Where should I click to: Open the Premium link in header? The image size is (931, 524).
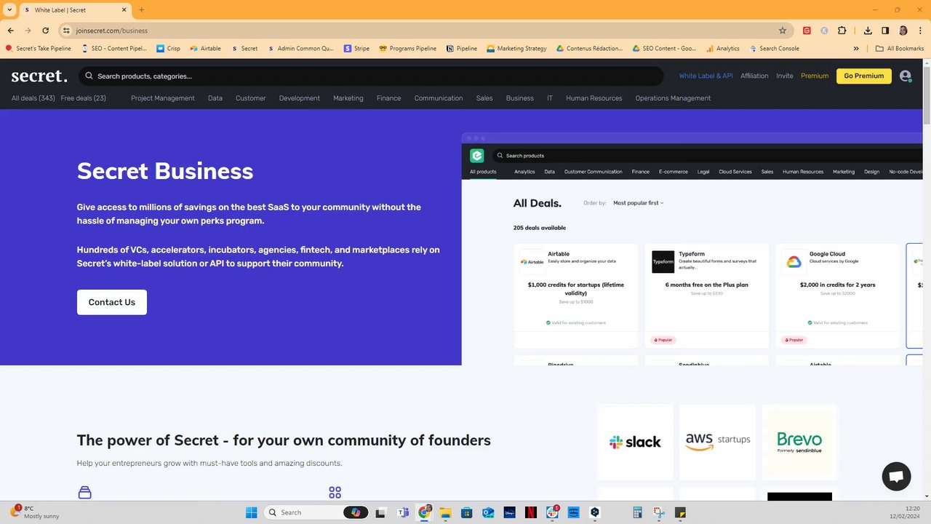815,76
